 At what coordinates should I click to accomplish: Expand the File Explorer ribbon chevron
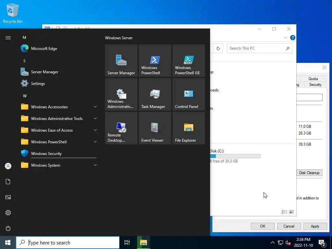pyautogui.click(x=285, y=38)
